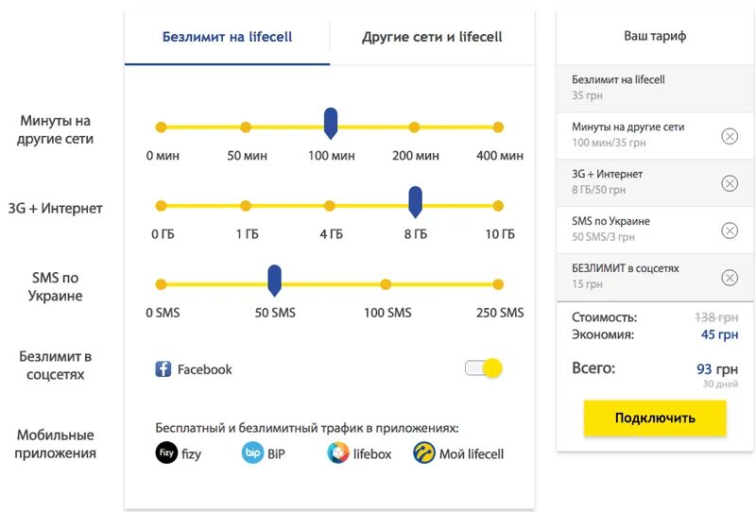Click the 15 грн price text
Image resolution: width=756 pixels, height=512 pixels.
(587, 284)
